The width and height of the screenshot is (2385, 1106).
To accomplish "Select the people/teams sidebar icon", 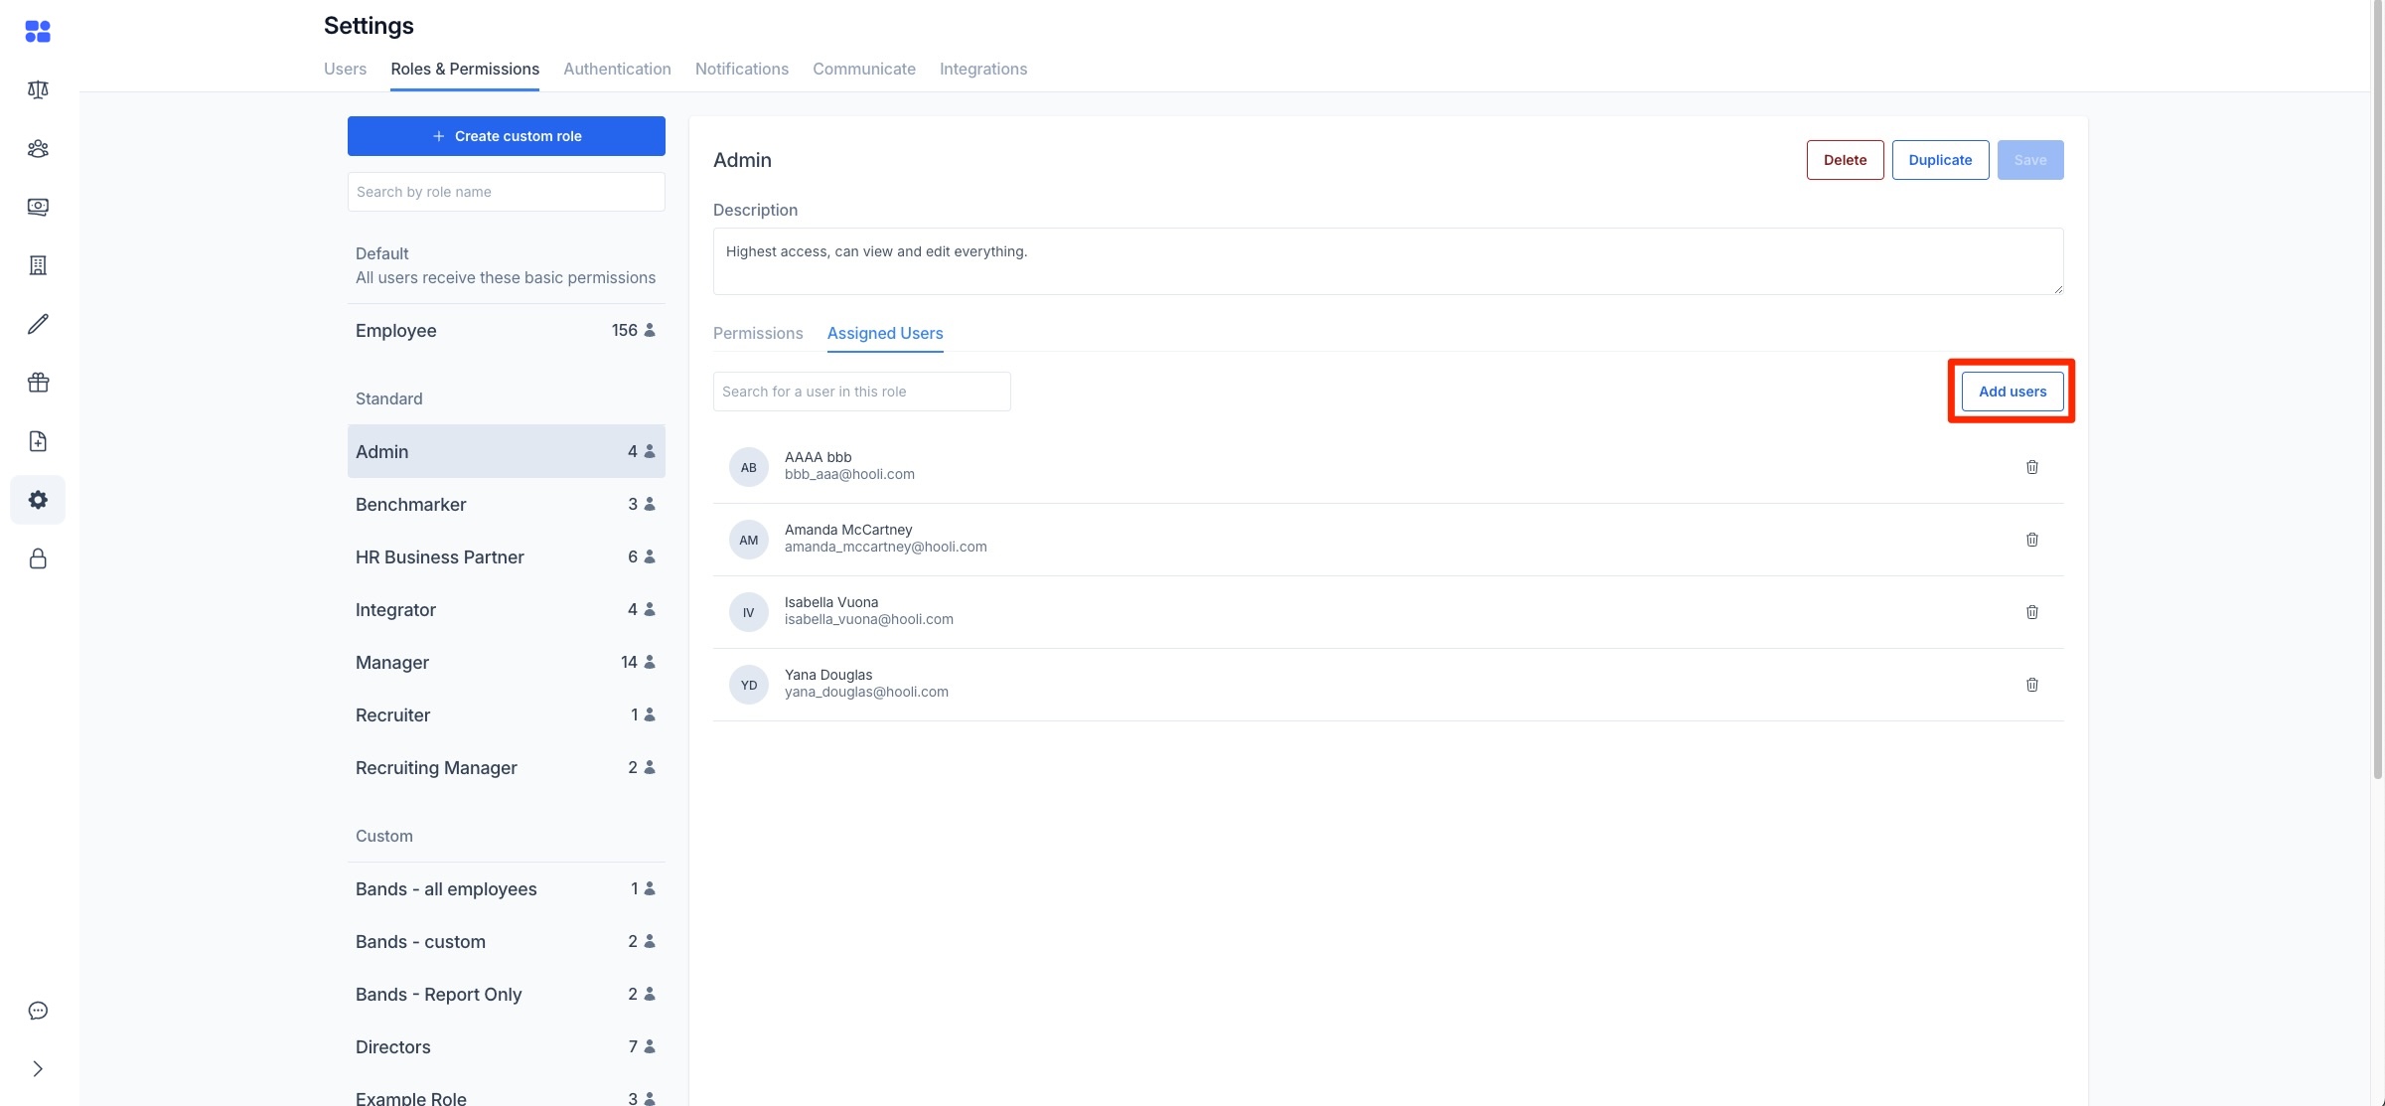I will tap(38, 148).
